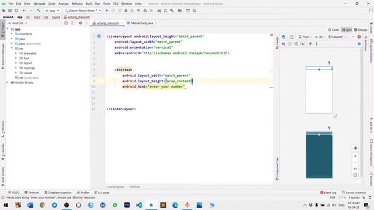This screenshot has height=210, width=374.
Task: Sync project with Gradle files icon
Action: click(159, 10)
